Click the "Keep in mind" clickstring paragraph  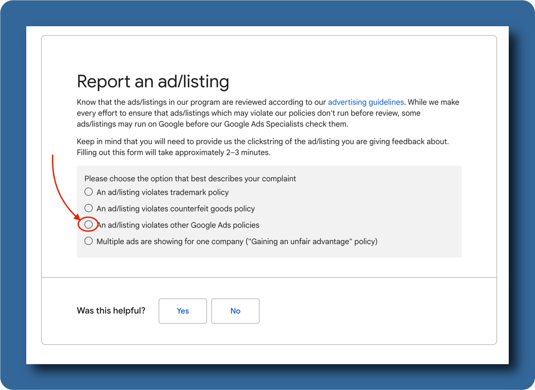(263, 142)
